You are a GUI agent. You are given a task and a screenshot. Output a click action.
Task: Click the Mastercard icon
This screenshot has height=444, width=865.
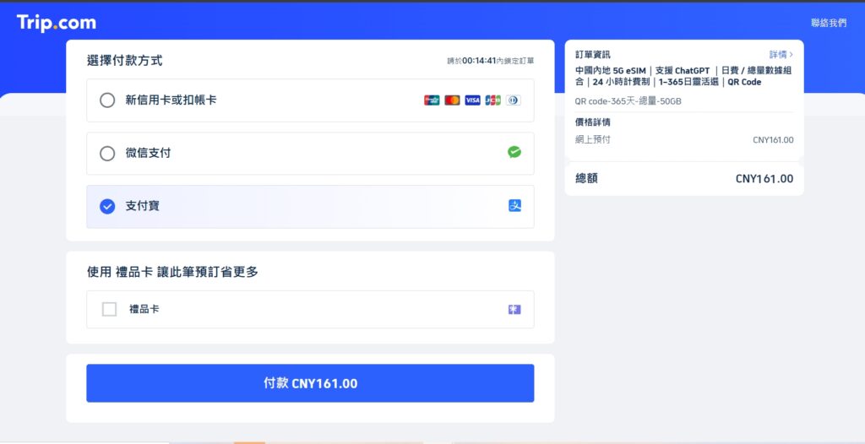(453, 100)
